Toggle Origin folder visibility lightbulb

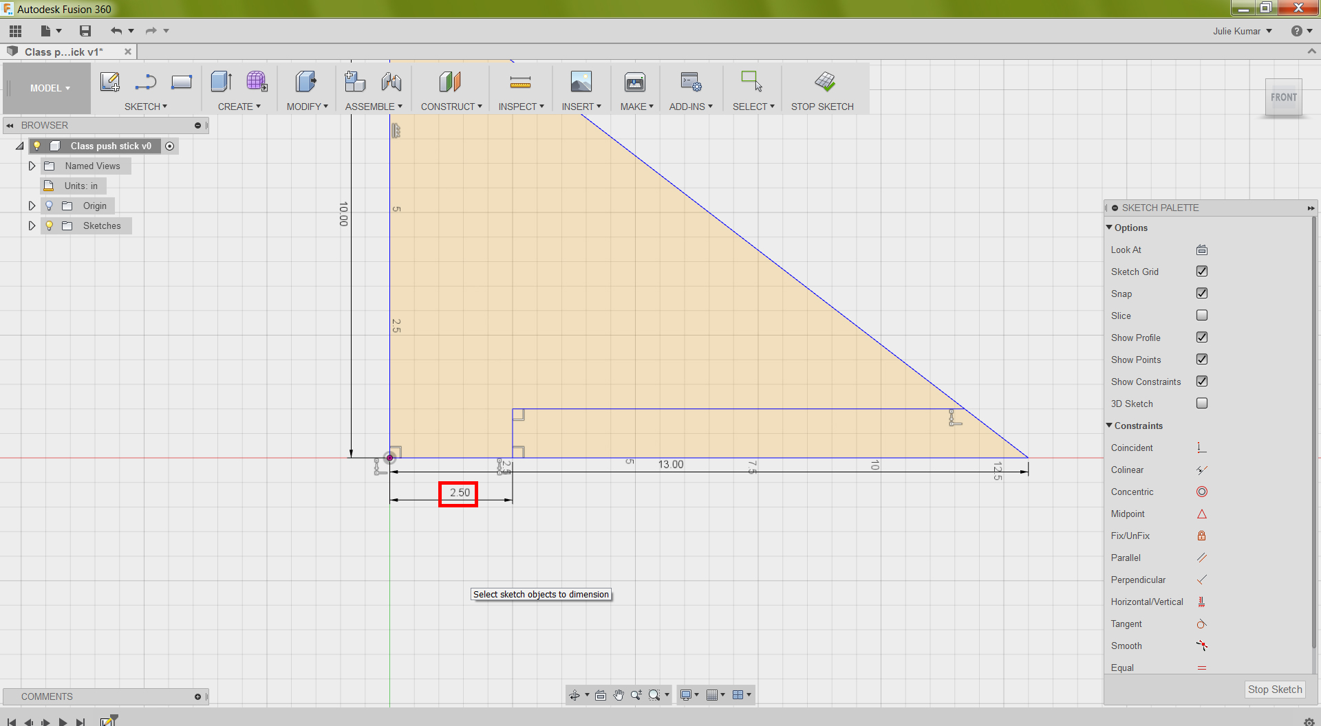[50, 206]
